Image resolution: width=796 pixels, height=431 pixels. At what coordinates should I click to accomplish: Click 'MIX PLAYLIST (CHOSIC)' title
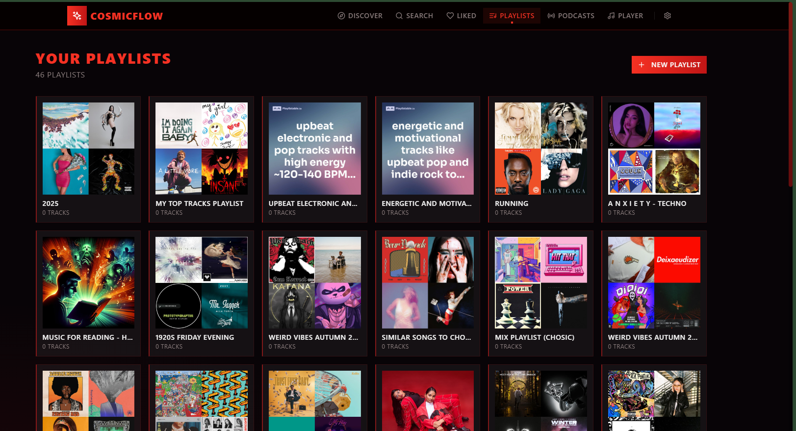(x=535, y=337)
